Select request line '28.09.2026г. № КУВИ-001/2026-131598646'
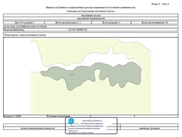 pyautogui.click(x=25, y=27)
